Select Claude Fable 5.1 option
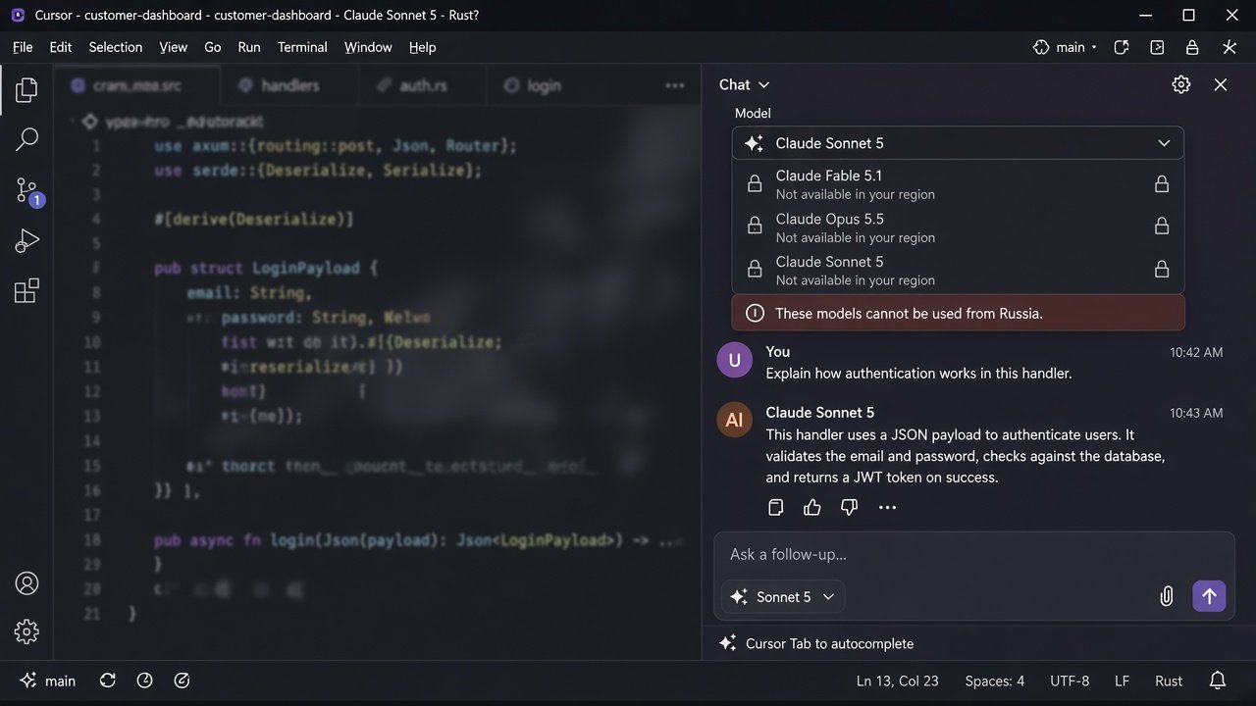 pyautogui.click(x=958, y=184)
